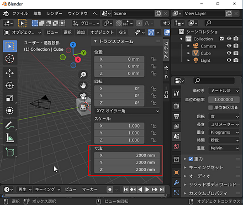Screen dimensions: 243x205
Task: Lock the scale Y value
Action: 154,133
